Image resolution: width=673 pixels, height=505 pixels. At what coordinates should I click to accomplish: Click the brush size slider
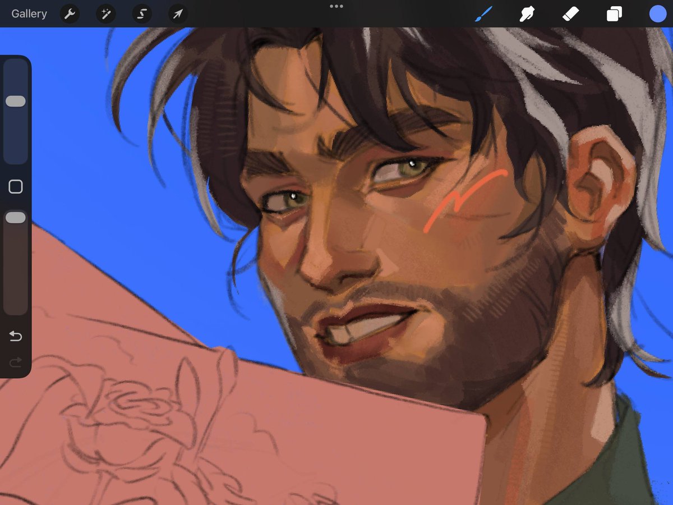point(15,112)
